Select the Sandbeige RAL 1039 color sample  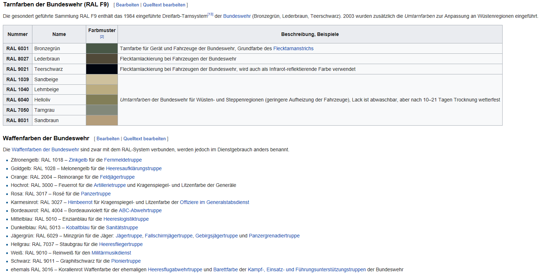click(102, 79)
